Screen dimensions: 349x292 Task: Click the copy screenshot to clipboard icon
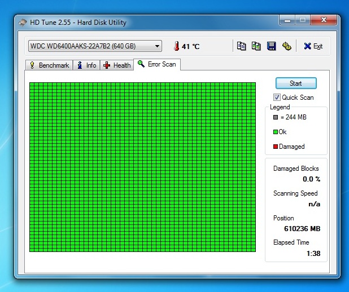(x=256, y=46)
